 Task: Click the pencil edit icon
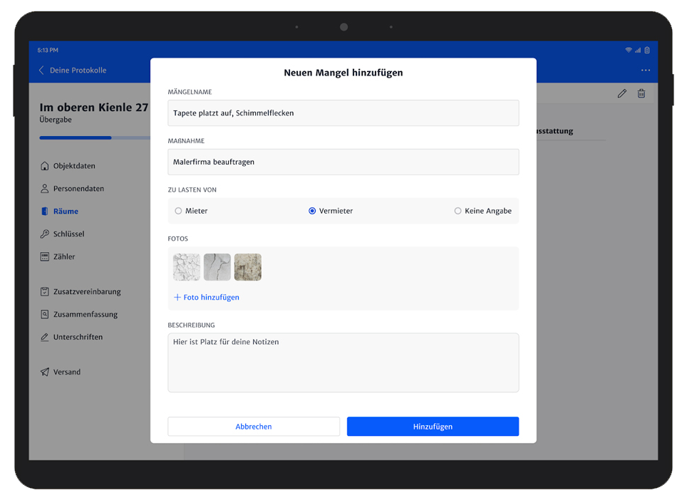click(621, 93)
